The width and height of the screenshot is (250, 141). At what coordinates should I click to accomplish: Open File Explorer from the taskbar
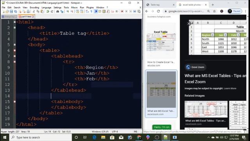(x=103, y=137)
